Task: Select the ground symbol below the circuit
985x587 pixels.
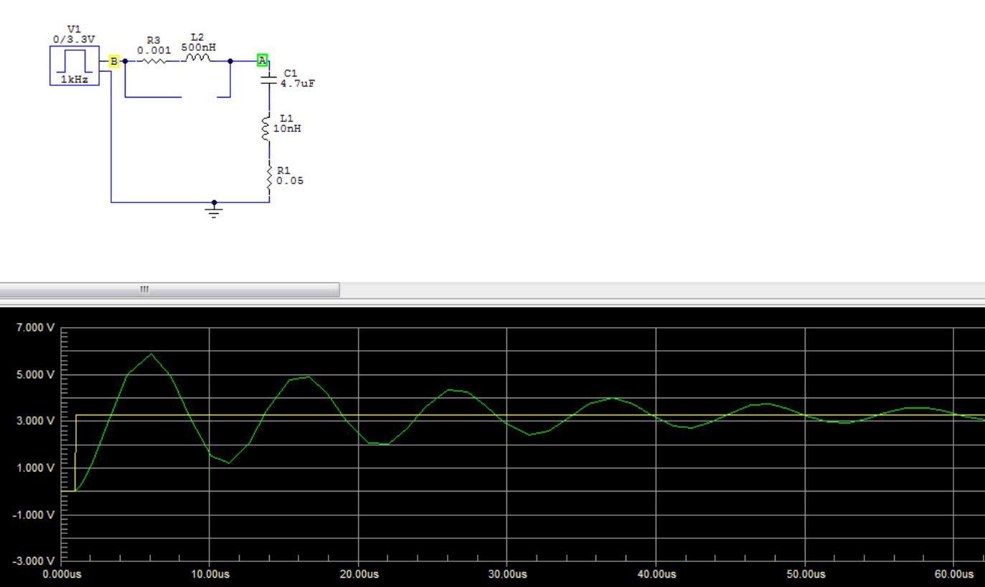Action: tap(212, 208)
